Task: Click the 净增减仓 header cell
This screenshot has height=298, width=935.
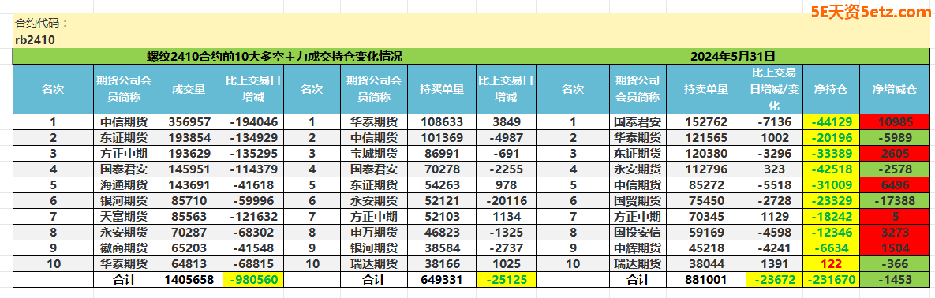Action: coord(895,89)
